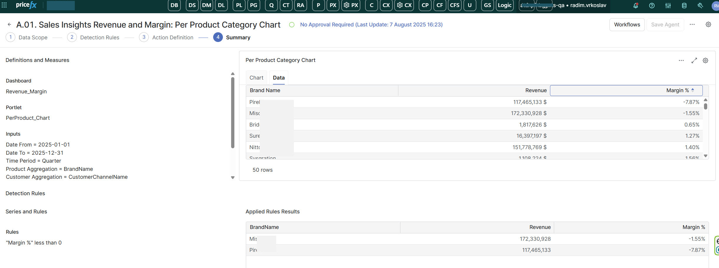Open the agent page settings gear
Viewport: 719px width, 268px height.
[708, 25]
